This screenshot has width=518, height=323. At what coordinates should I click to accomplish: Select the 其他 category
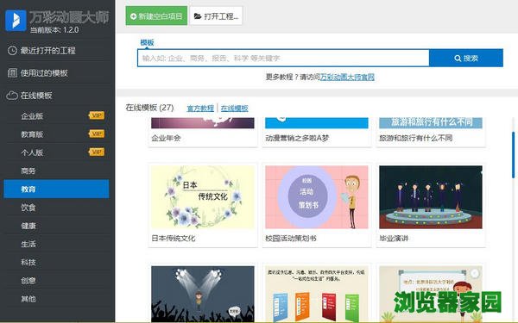click(56, 299)
